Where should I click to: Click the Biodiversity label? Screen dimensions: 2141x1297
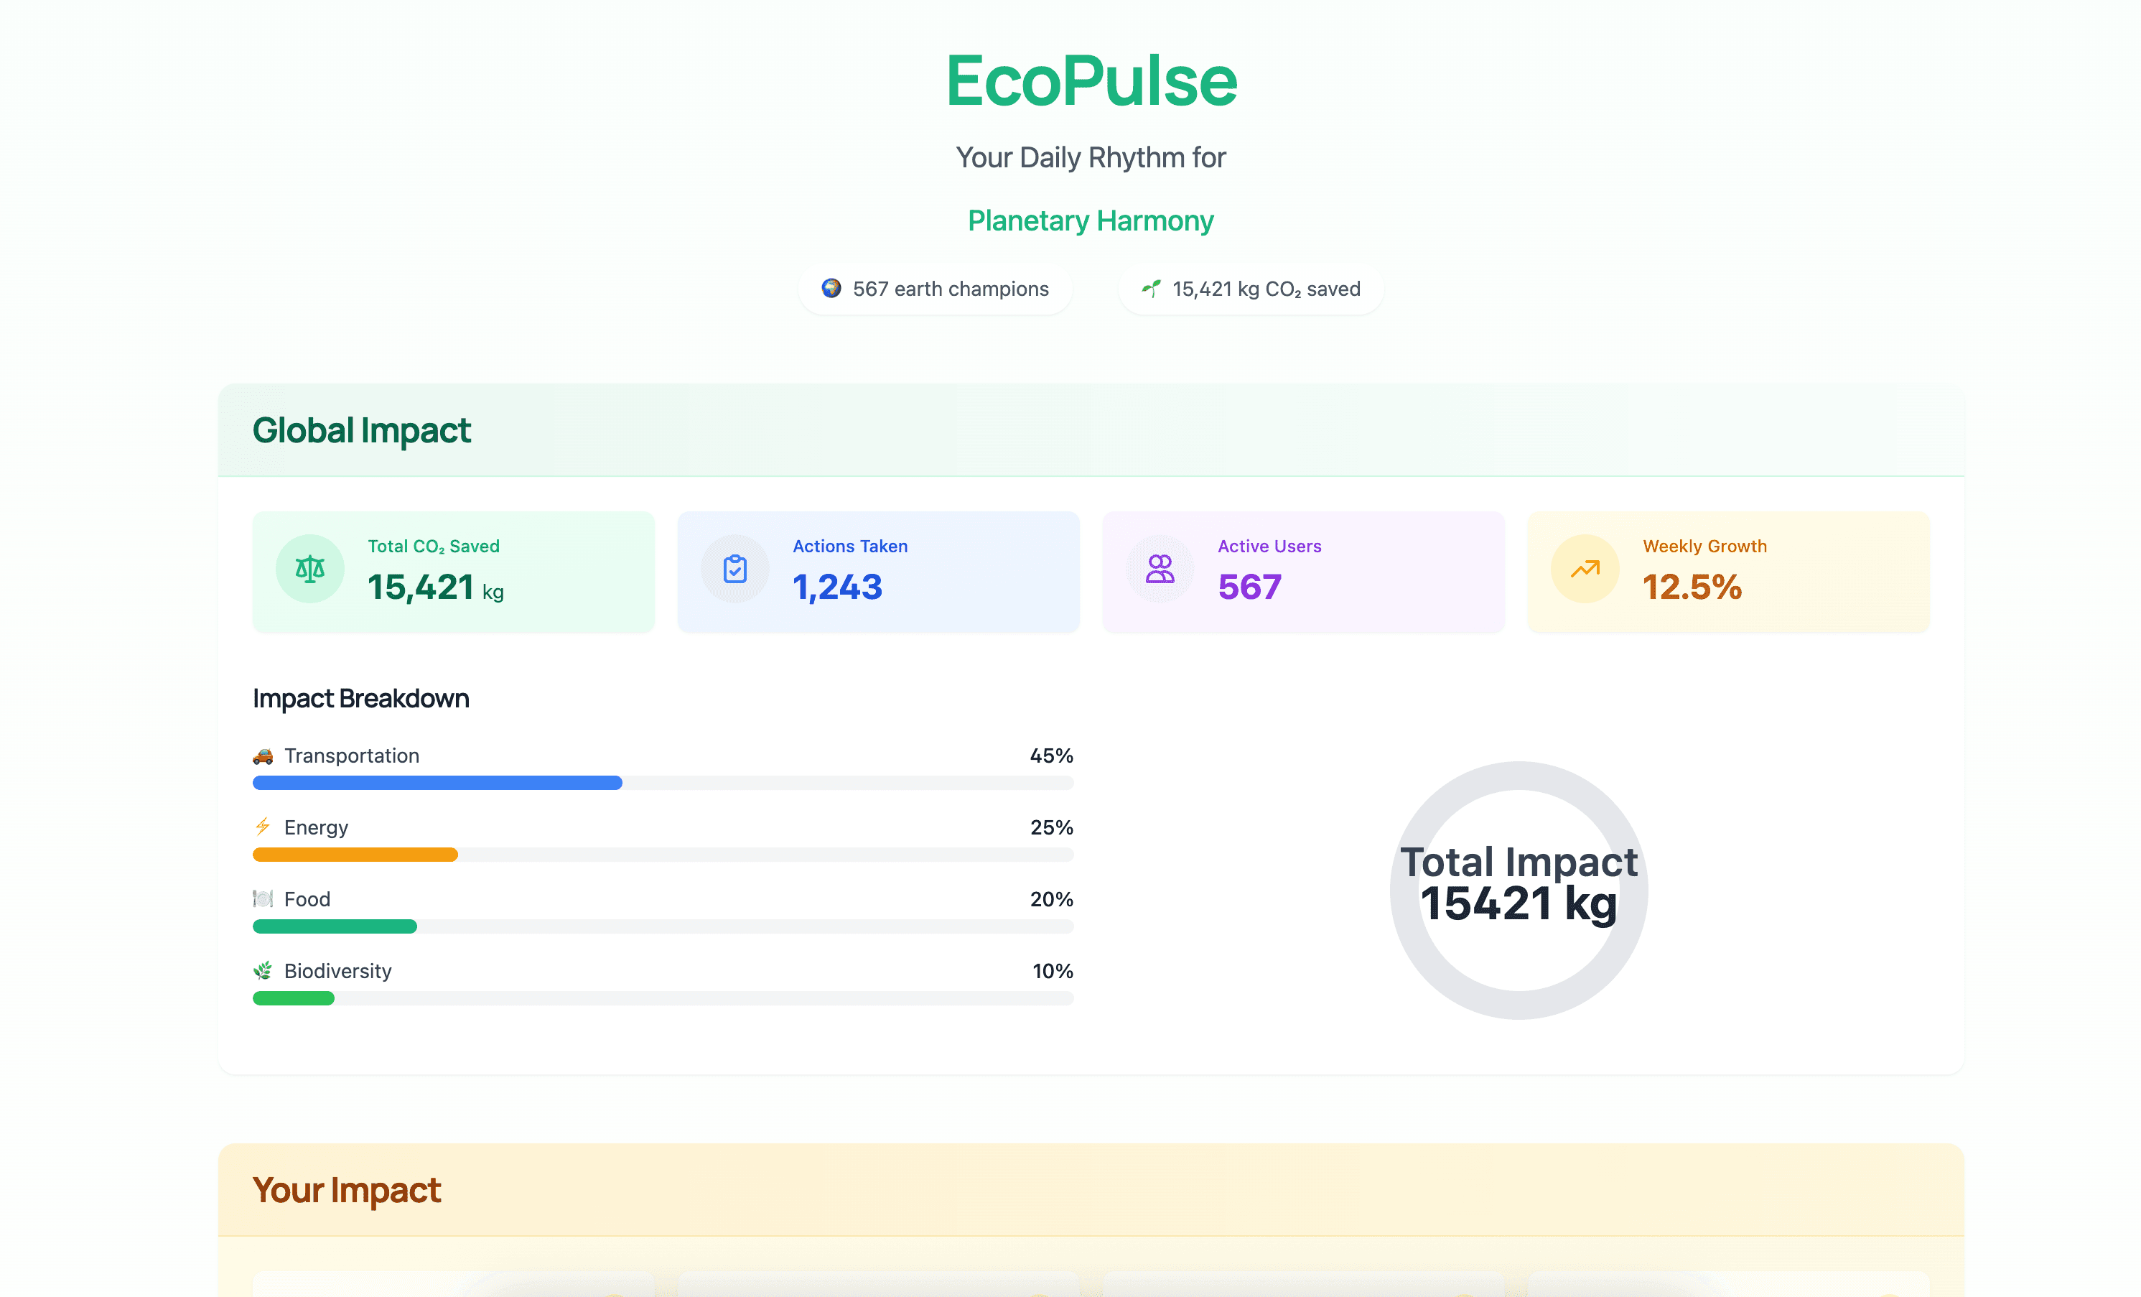(x=338, y=971)
